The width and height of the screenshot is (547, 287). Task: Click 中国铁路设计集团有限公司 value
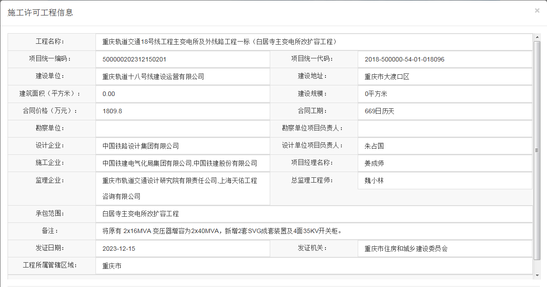[x=141, y=146]
